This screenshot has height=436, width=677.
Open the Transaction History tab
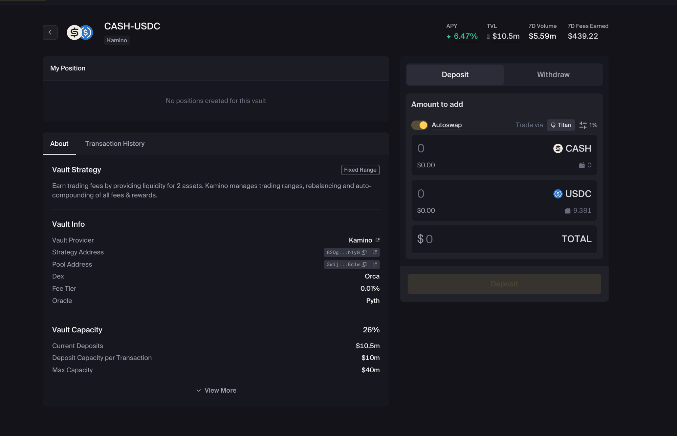click(x=115, y=144)
